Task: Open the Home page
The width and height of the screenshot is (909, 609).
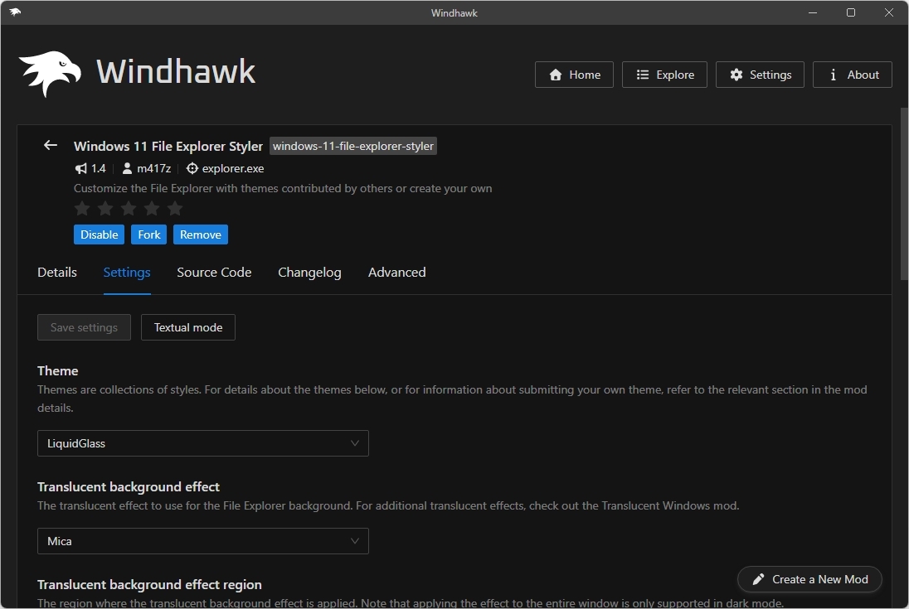Action: point(573,75)
